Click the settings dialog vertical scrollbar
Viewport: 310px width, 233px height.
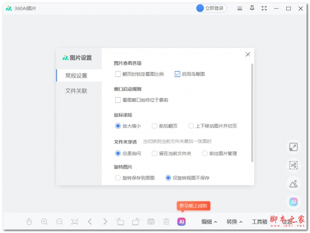point(252,113)
